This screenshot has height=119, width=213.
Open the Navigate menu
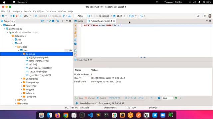[17, 11]
